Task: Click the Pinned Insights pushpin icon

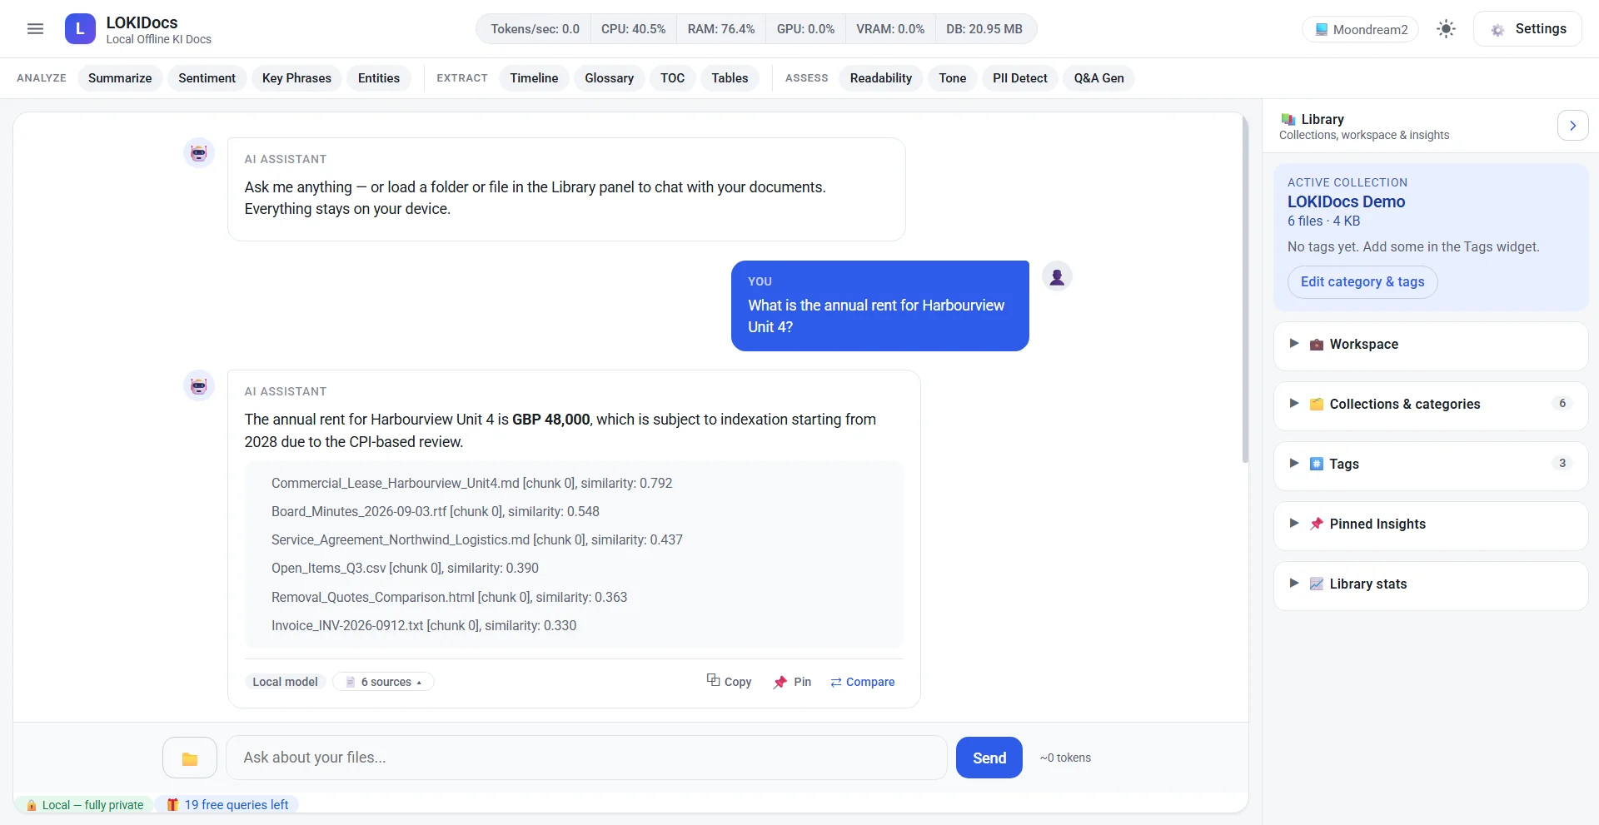Action: click(x=1317, y=524)
